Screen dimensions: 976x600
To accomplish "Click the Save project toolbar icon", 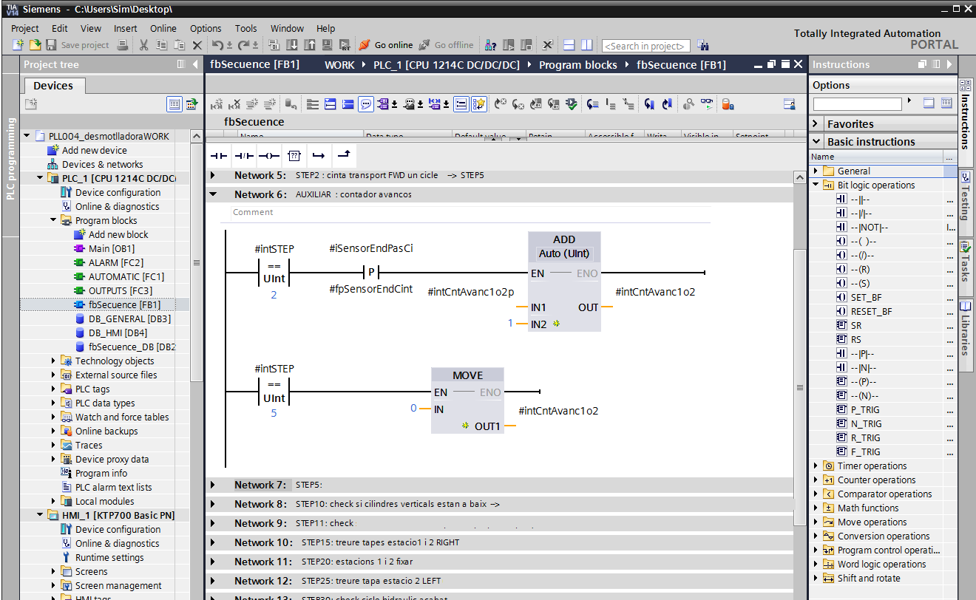I will point(52,45).
